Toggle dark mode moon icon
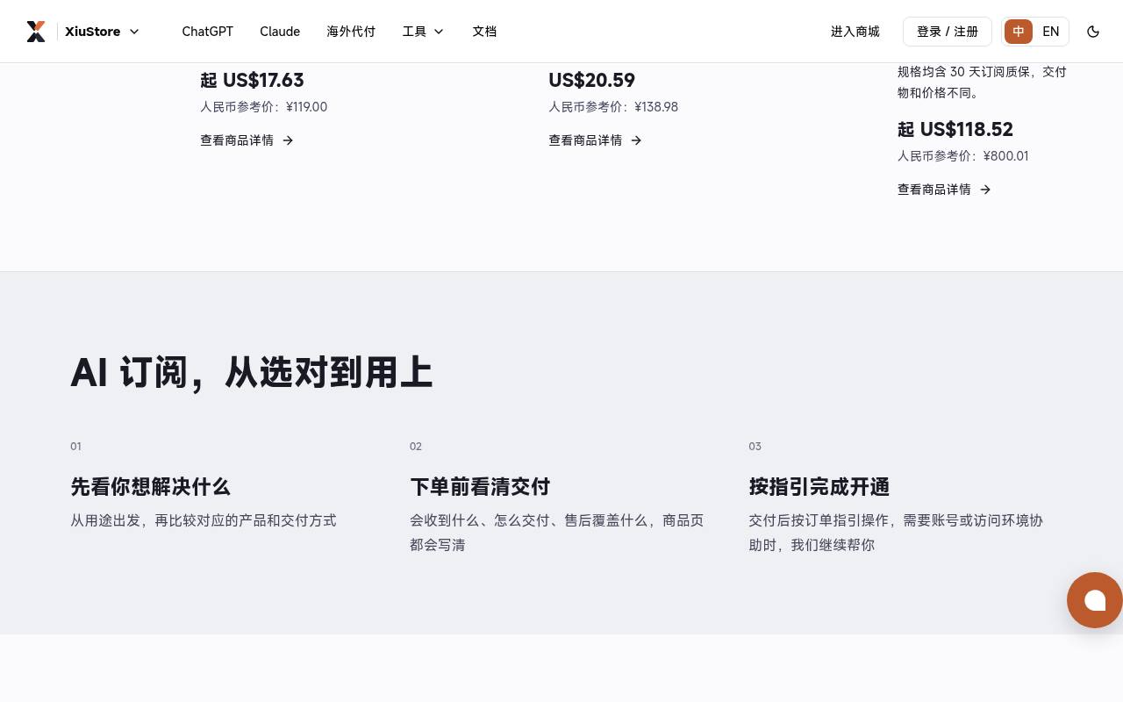Image resolution: width=1123 pixels, height=702 pixels. tap(1093, 32)
